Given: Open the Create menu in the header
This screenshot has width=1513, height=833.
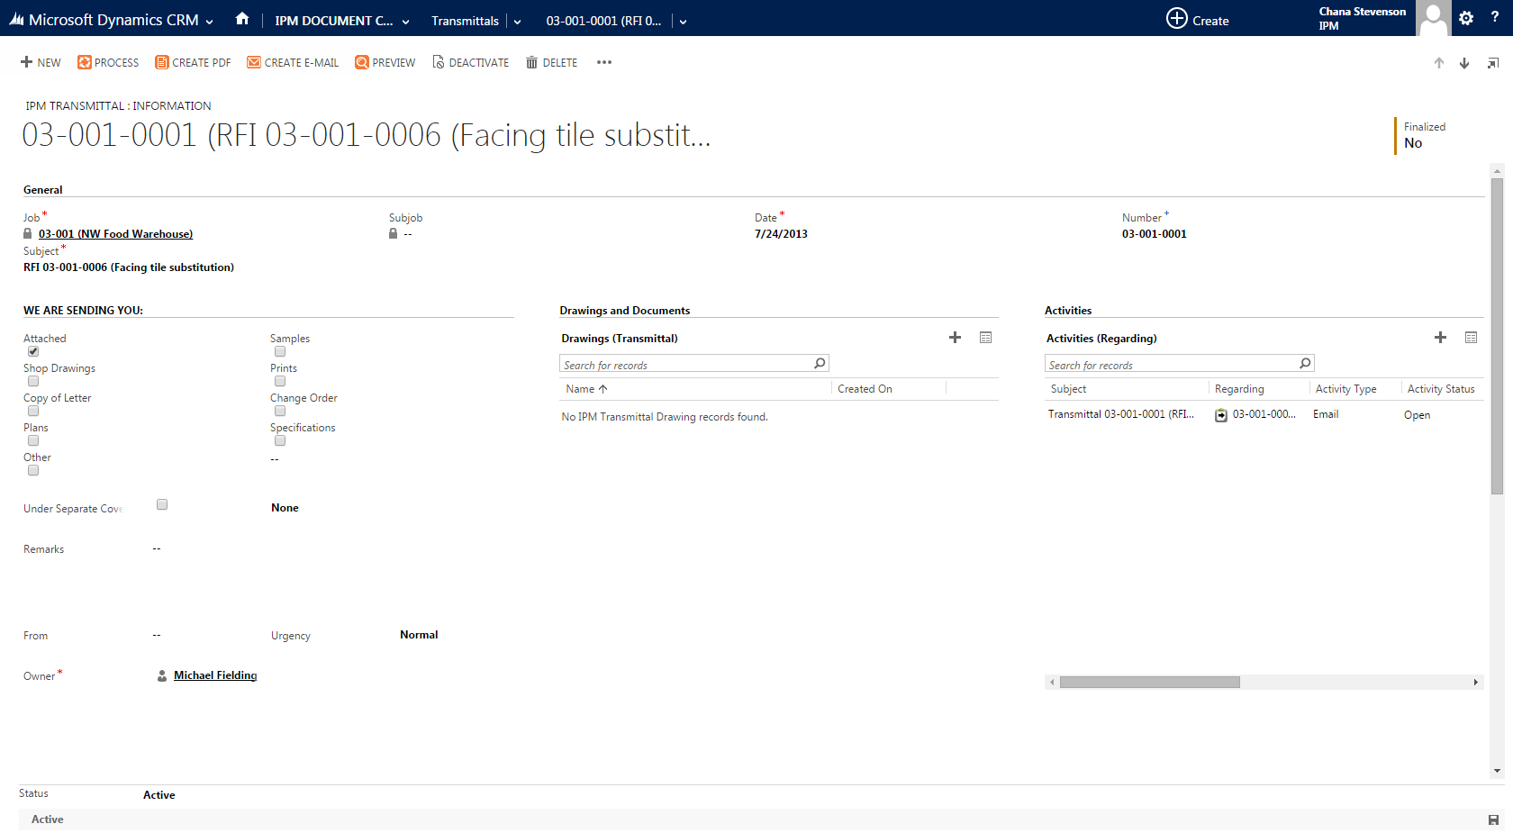Looking at the screenshot, I should [x=1198, y=19].
